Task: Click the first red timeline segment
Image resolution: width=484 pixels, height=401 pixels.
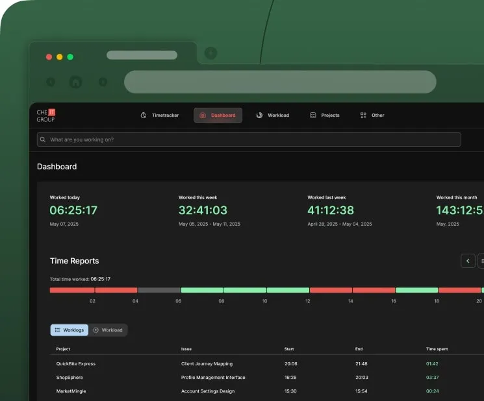Action: 72,290
